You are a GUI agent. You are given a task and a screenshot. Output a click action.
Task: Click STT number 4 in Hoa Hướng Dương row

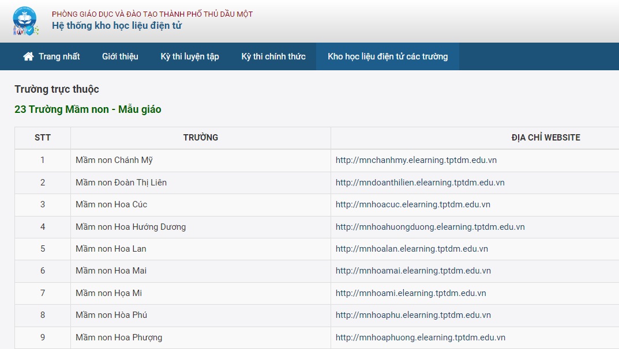pos(43,227)
